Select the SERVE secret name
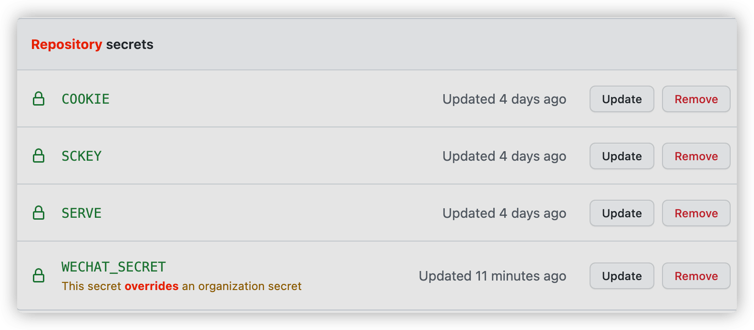This screenshot has height=330, width=754. (82, 213)
